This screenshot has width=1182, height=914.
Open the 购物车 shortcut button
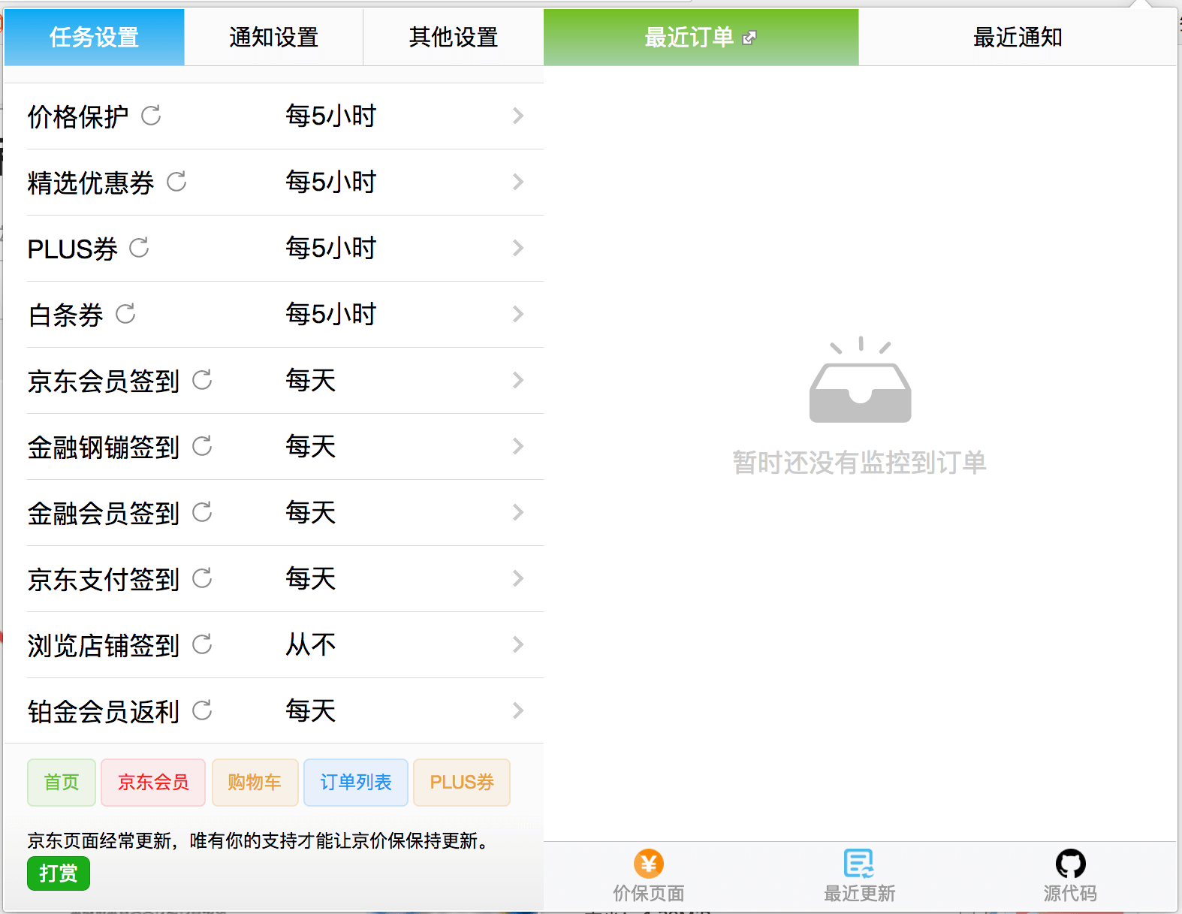pos(255,783)
